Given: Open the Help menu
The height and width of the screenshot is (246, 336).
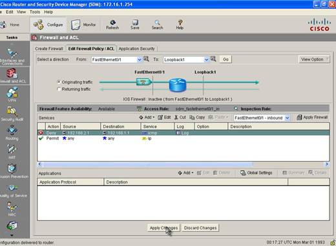Looking at the screenshot, I should 48,12.
